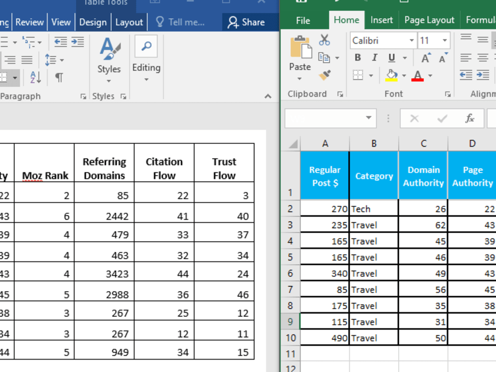The width and height of the screenshot is (496, 372).
Task: Open Calibri font name dropdown
Action: 412,41
